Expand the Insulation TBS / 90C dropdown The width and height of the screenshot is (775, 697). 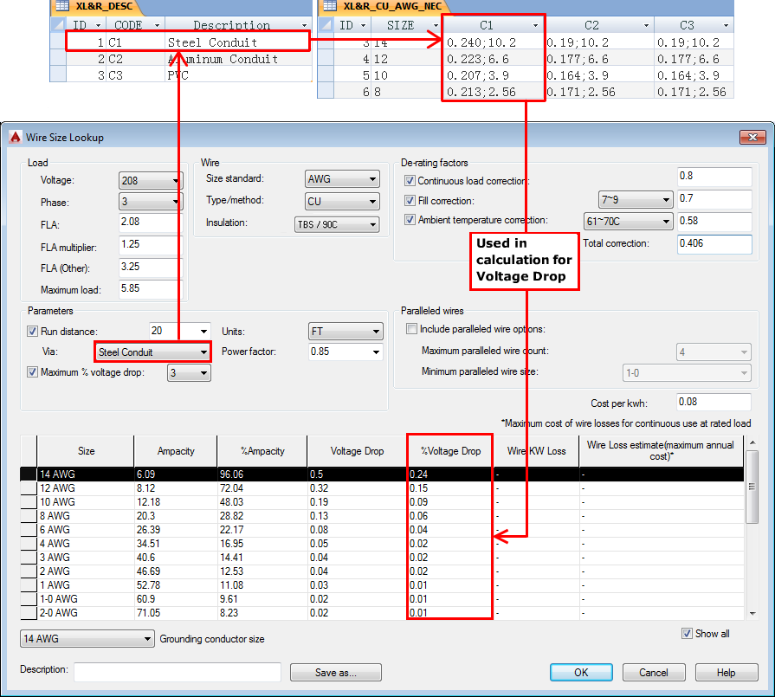tap(337, 224)
